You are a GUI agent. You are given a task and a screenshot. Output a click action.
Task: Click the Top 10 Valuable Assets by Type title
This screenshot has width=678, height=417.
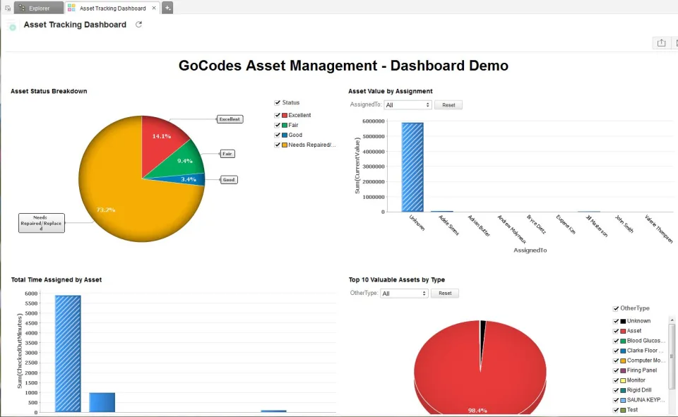(x=396, y=279)
